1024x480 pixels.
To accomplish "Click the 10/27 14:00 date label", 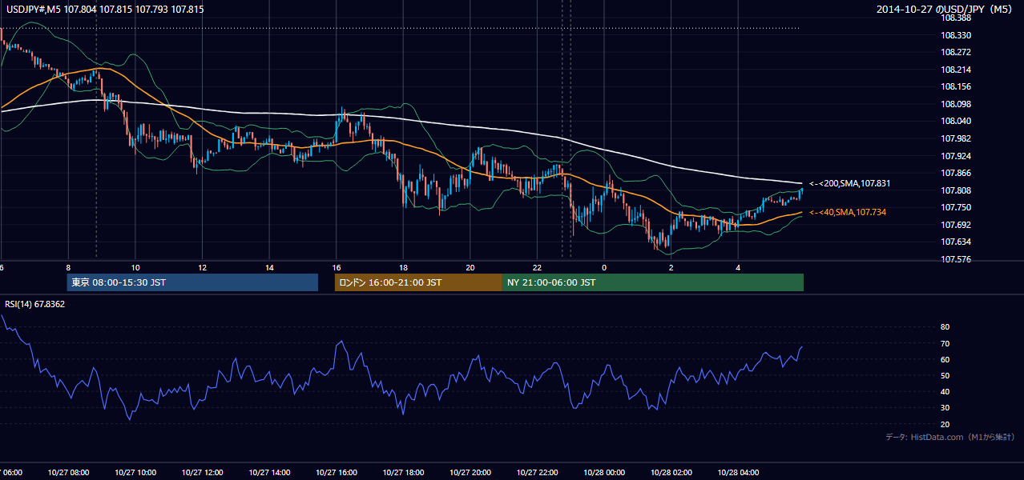I will click(x=269, y=473).
